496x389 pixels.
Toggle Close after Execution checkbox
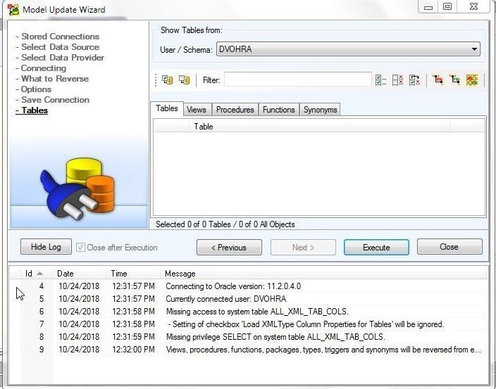(x=80, y=247)
